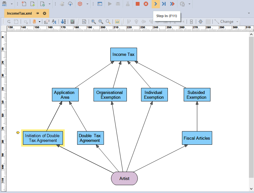Select the Artist rounded node
The image size is (254, 193).
pyautogui.click(x=124, y=178)
